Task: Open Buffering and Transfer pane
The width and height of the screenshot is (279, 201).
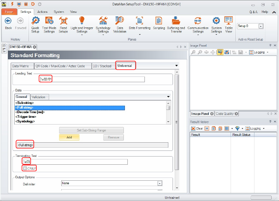Action: [x=176, y=24]
